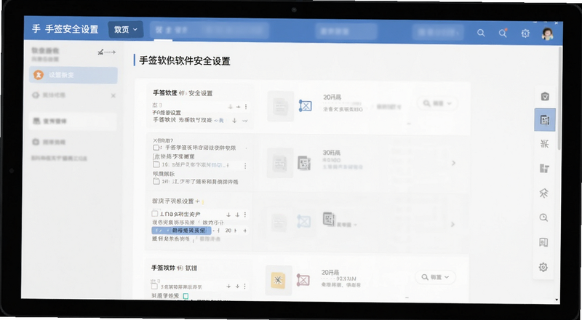Click the small blue link in 安全设置 card's second row
Image resolution: width=582 pixels, height=320 pixels.
pyautogui.click(x=220, y=121)
